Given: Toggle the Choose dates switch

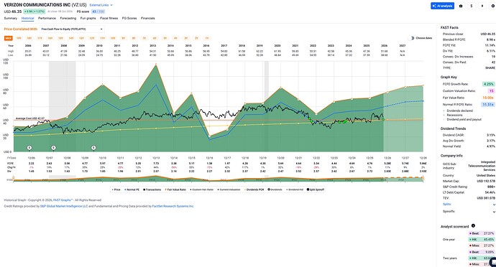Looking at the screenshot, I should (x=411, y=38).
